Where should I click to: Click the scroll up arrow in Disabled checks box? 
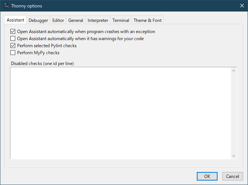coord(234,71)
